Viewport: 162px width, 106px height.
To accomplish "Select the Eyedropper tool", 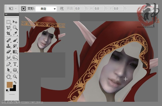I will click(15, 33).
